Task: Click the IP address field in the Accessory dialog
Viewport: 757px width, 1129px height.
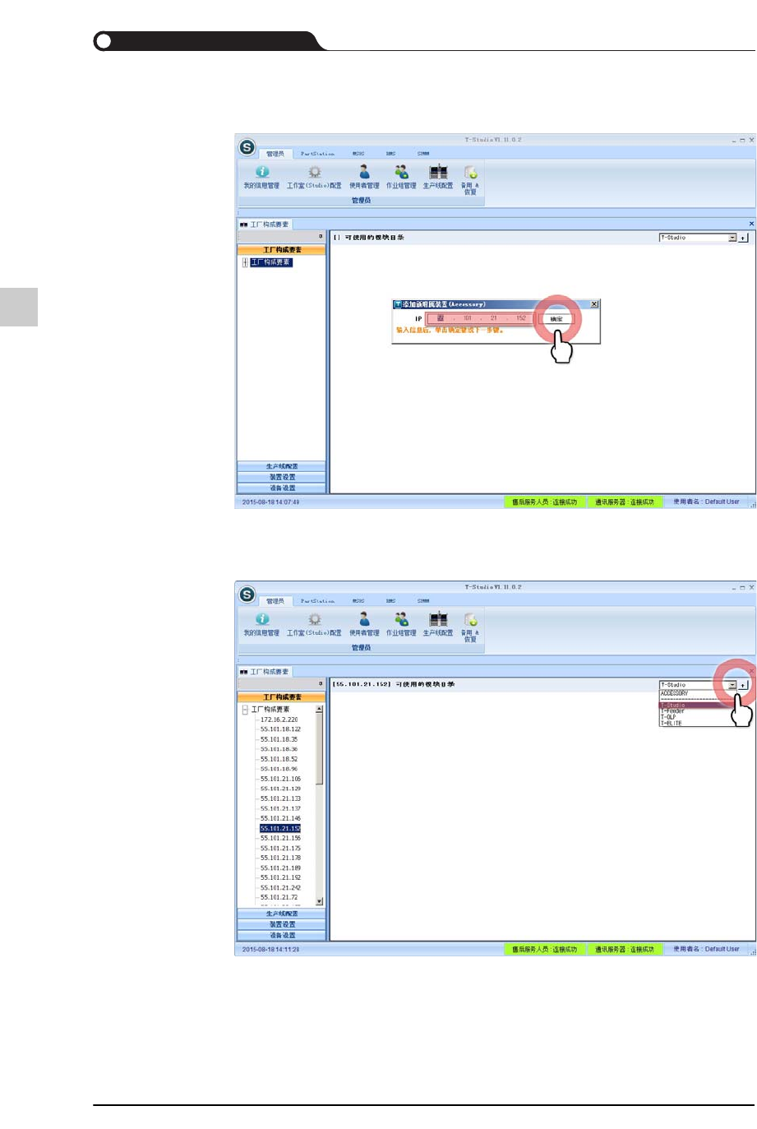Action: [x=480, y=318]
